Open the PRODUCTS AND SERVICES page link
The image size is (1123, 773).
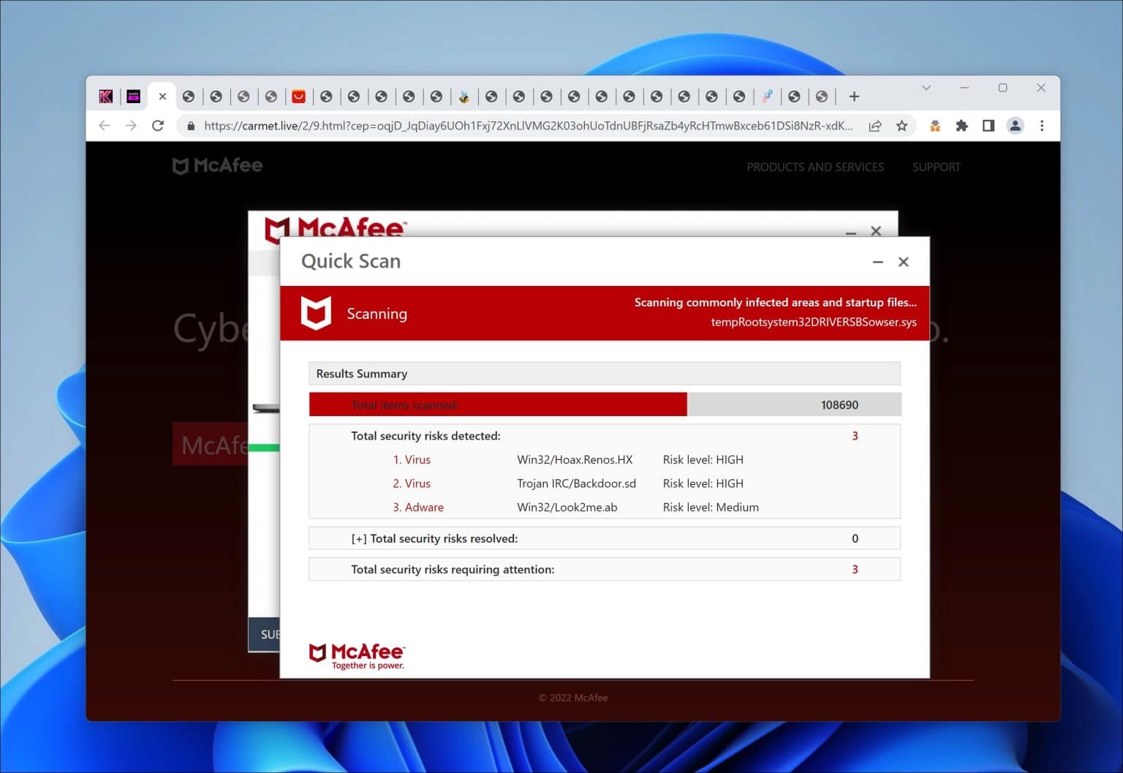(815, 167)
